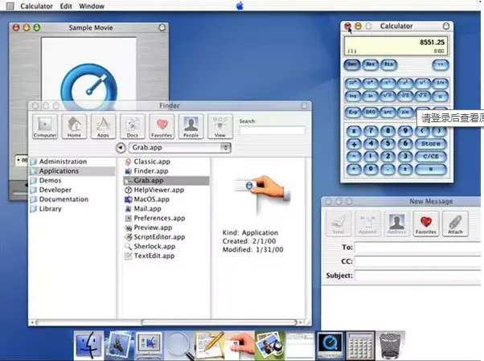This screenshot has width=484, height=361.
Task: Open the Grab.app path popup in Finder
Action: click(179, 148)
